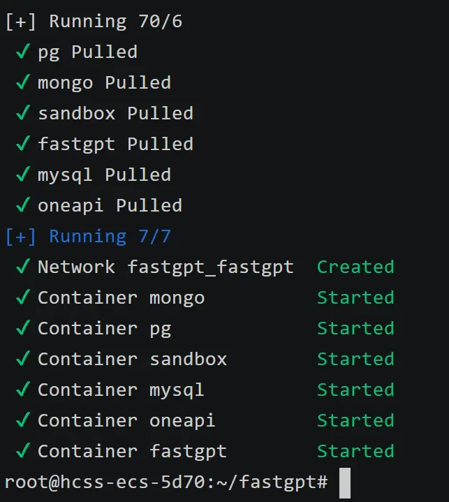The height and width of the screenshot is (502, 449).
Task: Select the "Started" status for Container sandbox
Action: [x=355, y=359]
